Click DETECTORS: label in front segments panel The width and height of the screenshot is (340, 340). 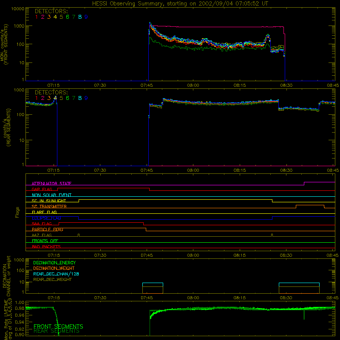pyautogui.click(x=51, y=11)
